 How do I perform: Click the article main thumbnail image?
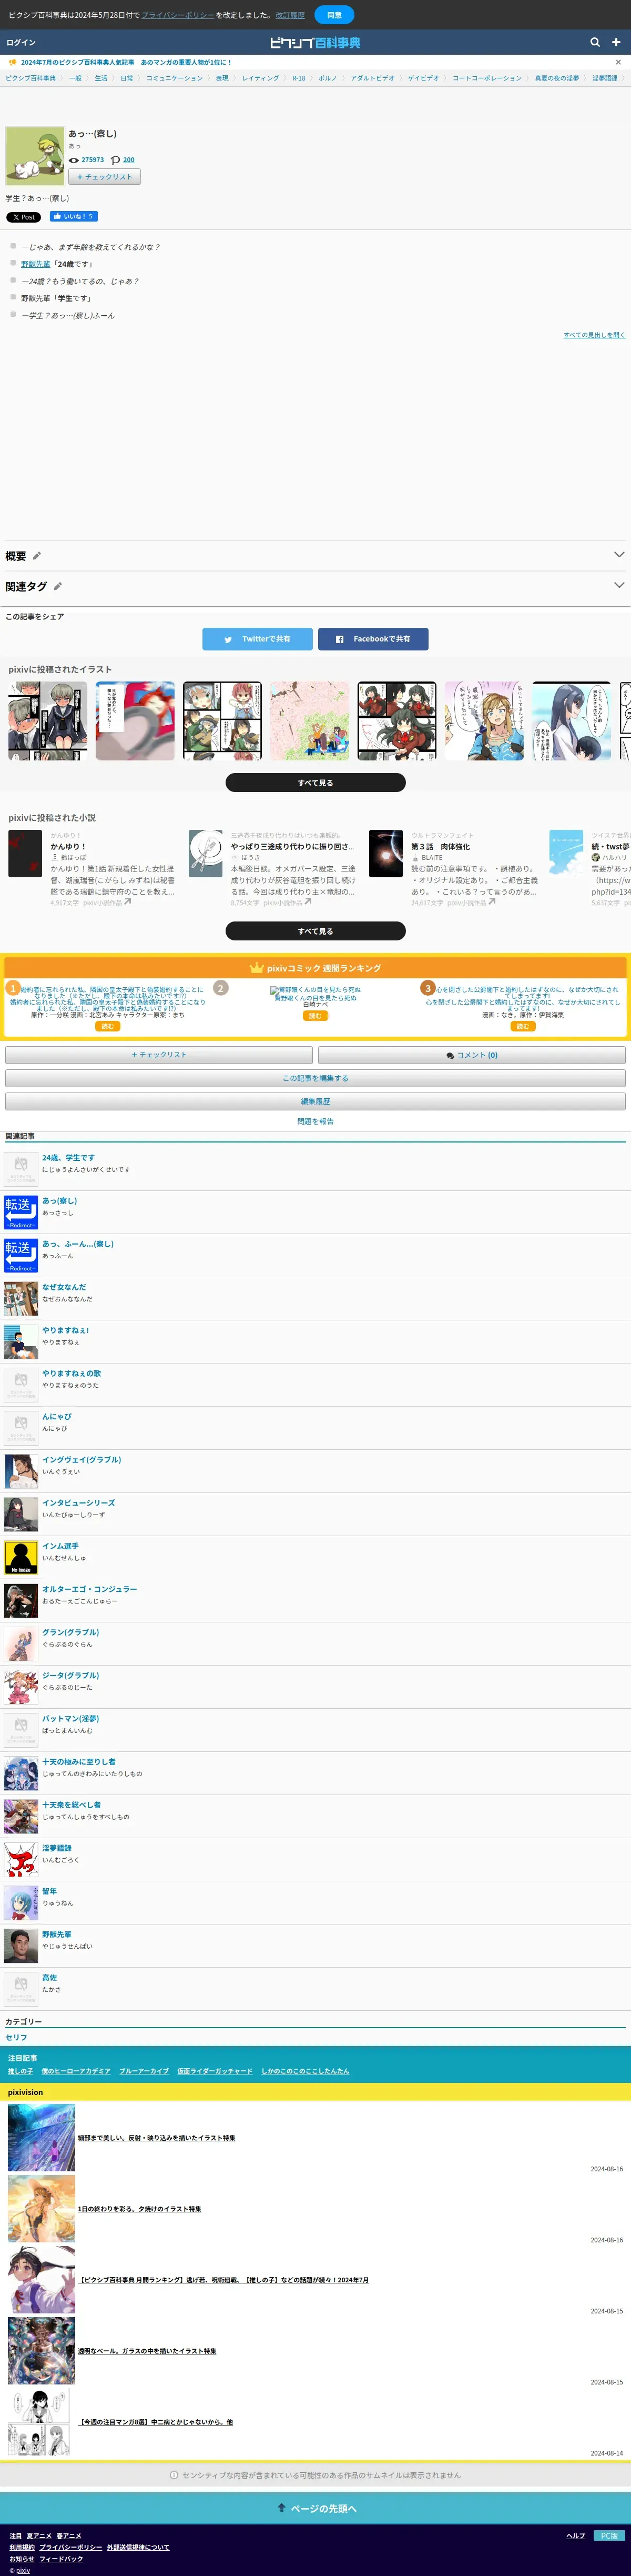point(35,156)
